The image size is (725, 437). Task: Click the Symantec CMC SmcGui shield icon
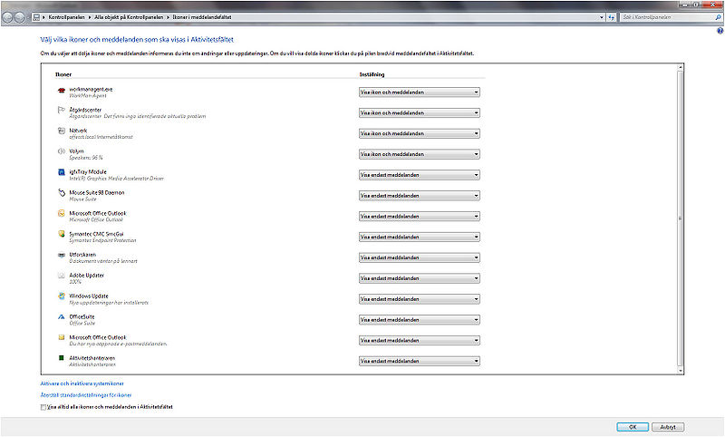(61, 235)
